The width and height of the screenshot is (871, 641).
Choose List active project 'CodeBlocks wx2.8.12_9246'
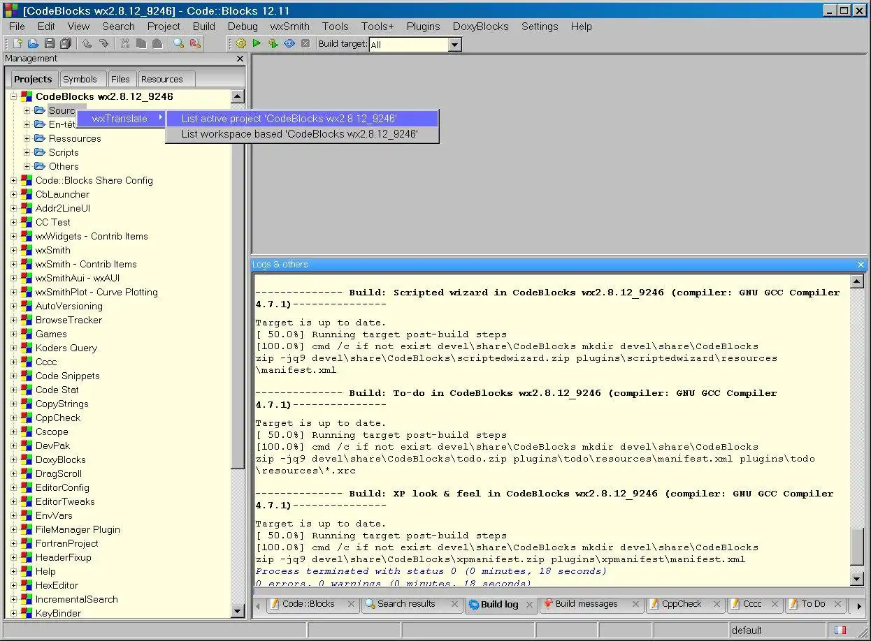pyautogui.click(x=302, y=119)
